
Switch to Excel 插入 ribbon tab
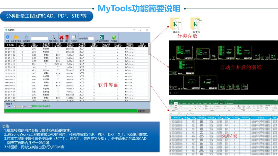(x=179, y=103)
